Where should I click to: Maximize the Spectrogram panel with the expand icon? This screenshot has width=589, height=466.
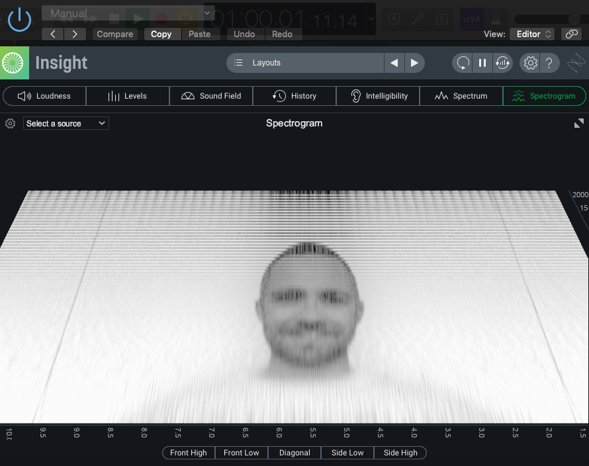pyautogui.click(x=578, y=123)
